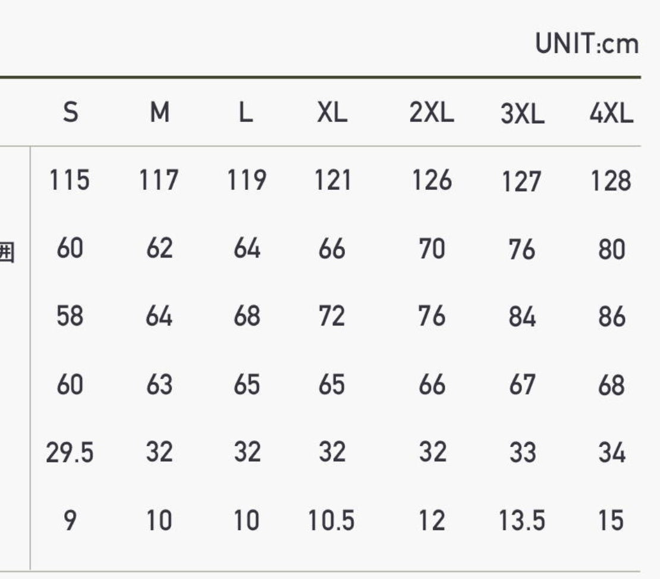Click the value 13.5 under 3XL

coord(522,521)
